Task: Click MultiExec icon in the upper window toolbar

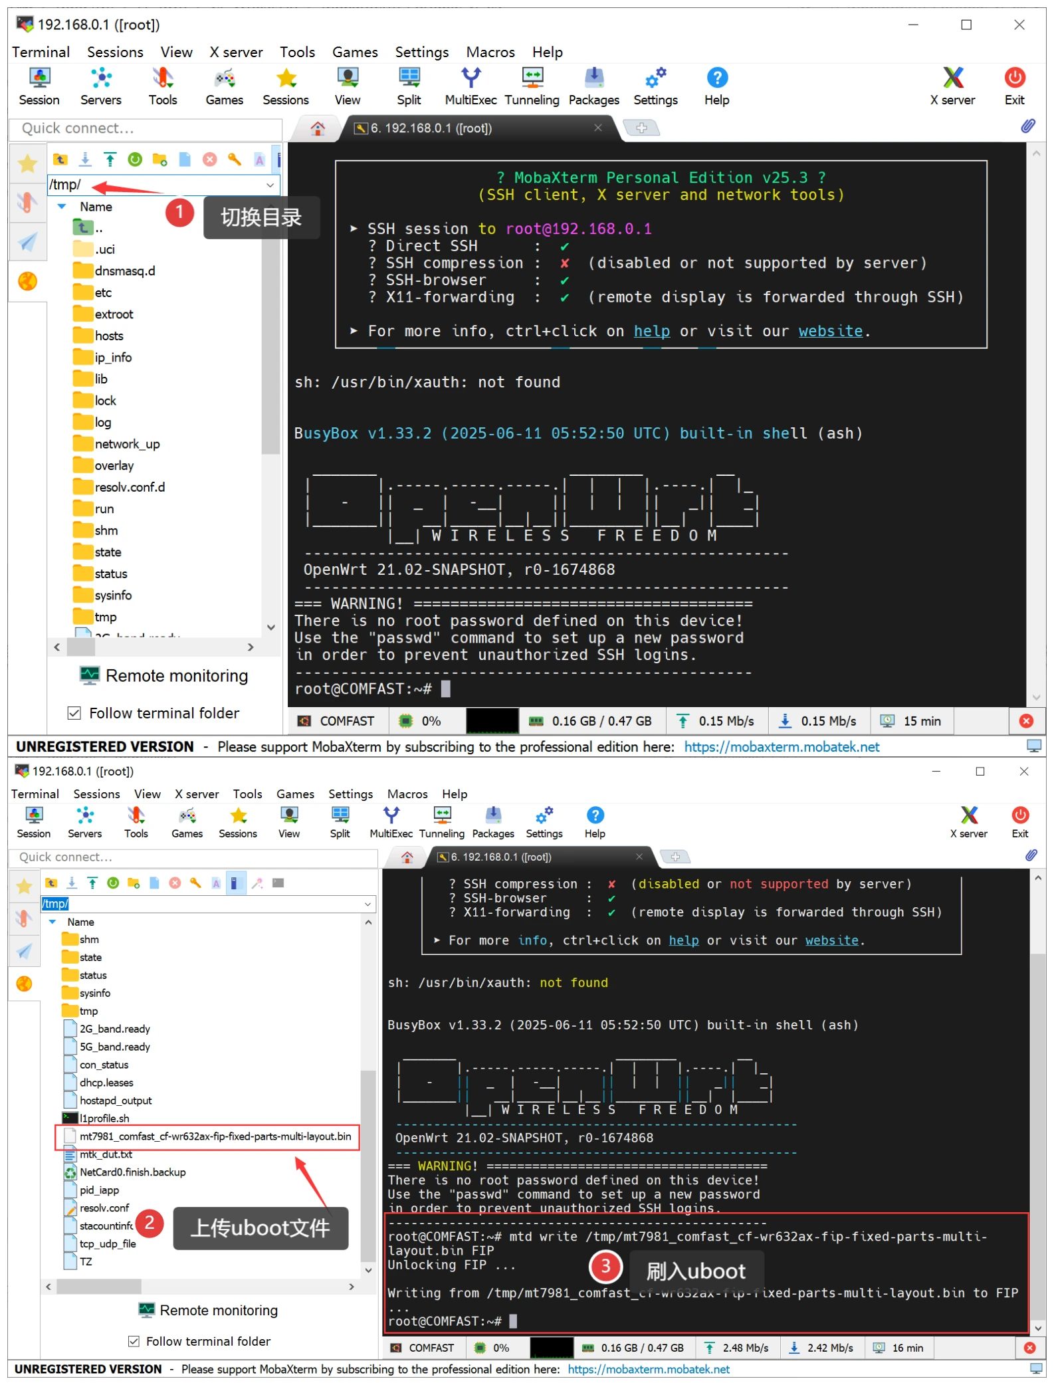Action: (471, 86)
